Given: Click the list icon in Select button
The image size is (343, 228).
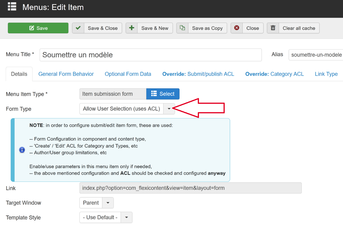Looking at the screenshot, I should pos(154,94).
